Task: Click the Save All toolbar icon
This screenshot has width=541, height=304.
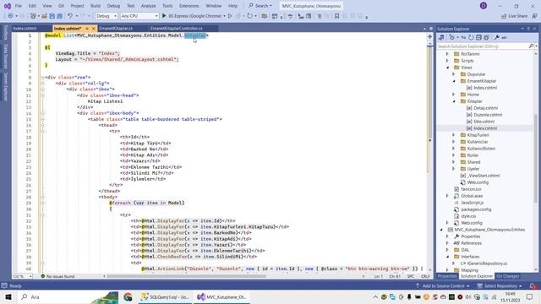Action: pyautogui.click(x=60, y=16)
